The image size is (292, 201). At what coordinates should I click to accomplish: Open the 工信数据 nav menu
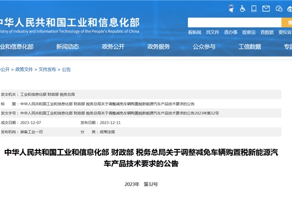point(250,47)
